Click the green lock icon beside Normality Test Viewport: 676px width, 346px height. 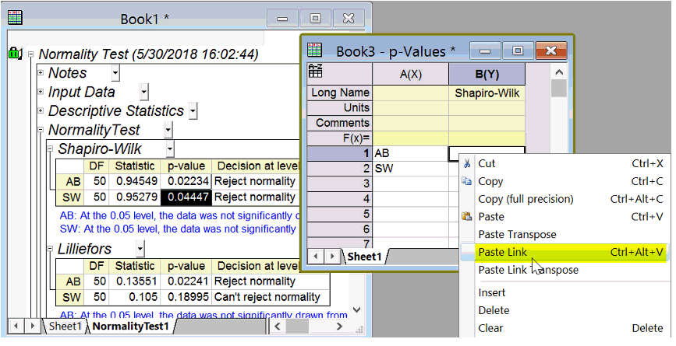tap(14, 54)
